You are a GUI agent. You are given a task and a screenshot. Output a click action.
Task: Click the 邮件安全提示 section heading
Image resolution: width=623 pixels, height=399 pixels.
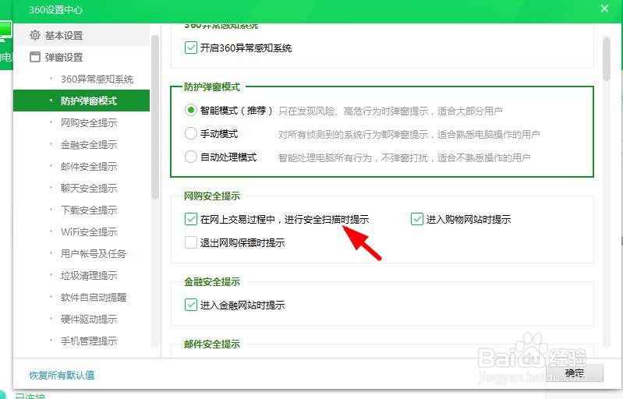pos(212,344)
